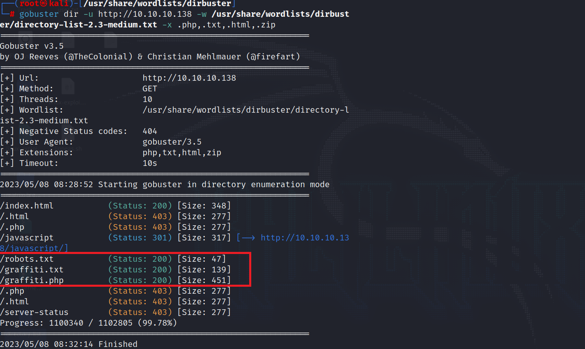Click Size: 348 on the /index.html row
Screen dimensions: 585x349
pyautogui.click(x=204, y=206)
